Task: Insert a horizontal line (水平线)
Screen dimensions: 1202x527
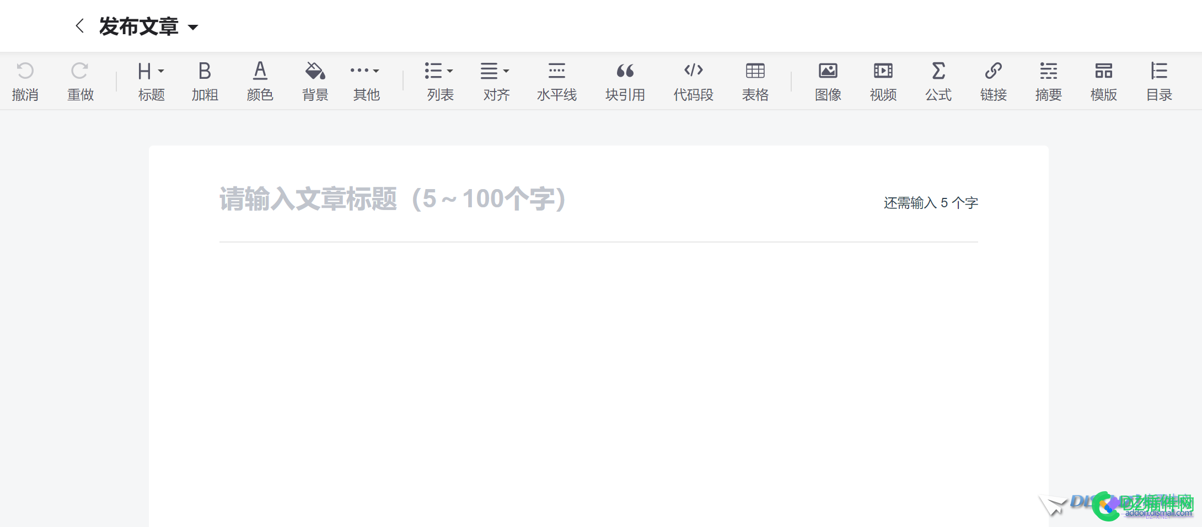Action: pyautogui.click(x=557, y=80)
